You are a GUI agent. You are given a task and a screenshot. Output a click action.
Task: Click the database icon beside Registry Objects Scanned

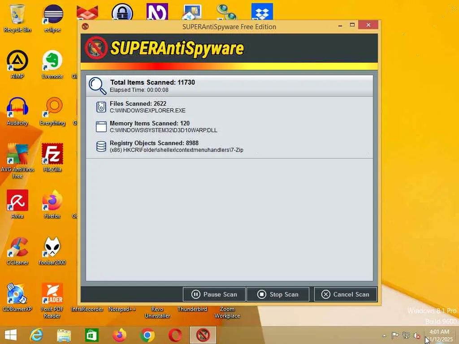101,146
